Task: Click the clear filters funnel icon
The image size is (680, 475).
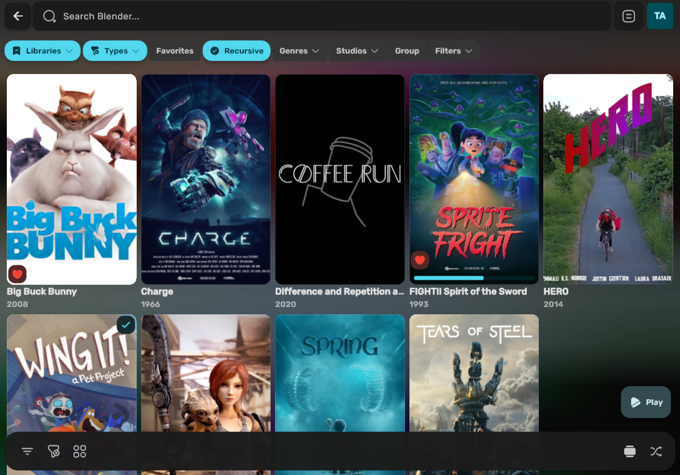Action: (x=54, y=451)
